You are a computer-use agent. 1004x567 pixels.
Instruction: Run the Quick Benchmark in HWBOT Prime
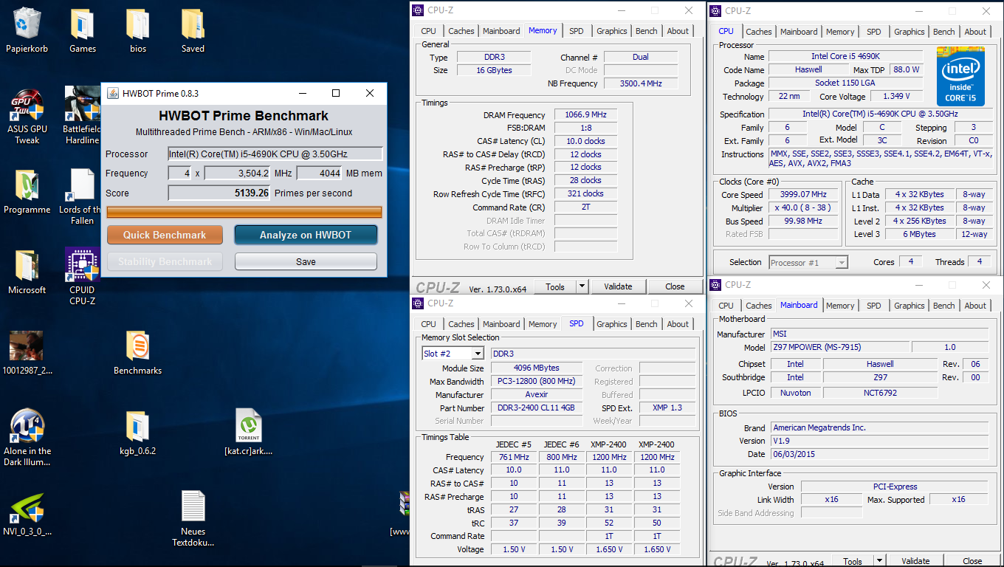pos(165,235)
